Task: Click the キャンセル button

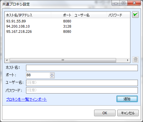Action: (x=128, y=113)
